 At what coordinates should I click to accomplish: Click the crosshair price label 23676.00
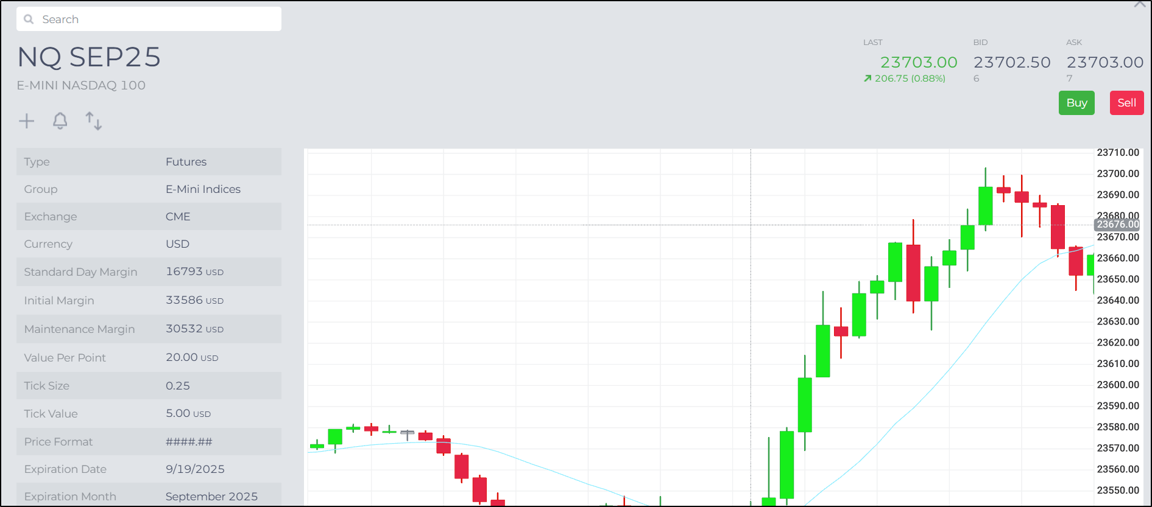(x=1117, y=225)
